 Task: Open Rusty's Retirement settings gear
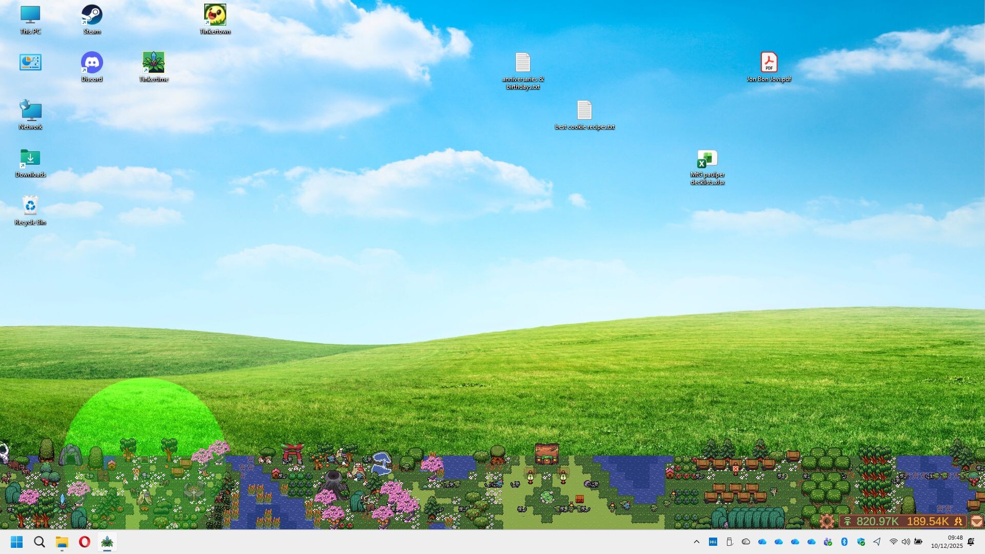pyautogui.click(x=827, y=521)
